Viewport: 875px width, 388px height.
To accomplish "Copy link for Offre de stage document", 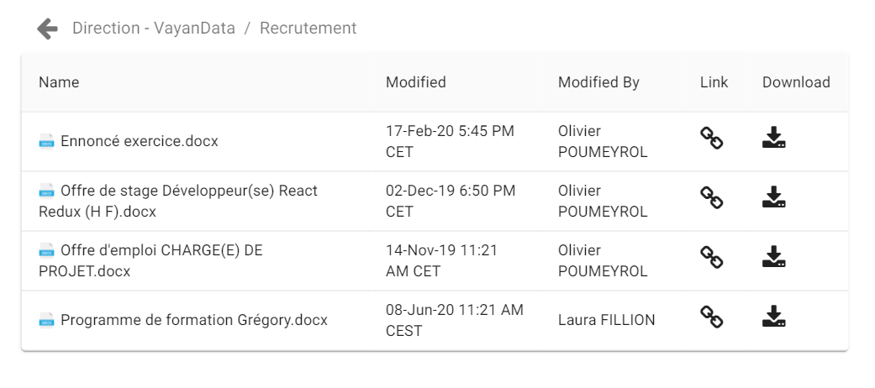I will pyautogui.click(x=712, y=198).
